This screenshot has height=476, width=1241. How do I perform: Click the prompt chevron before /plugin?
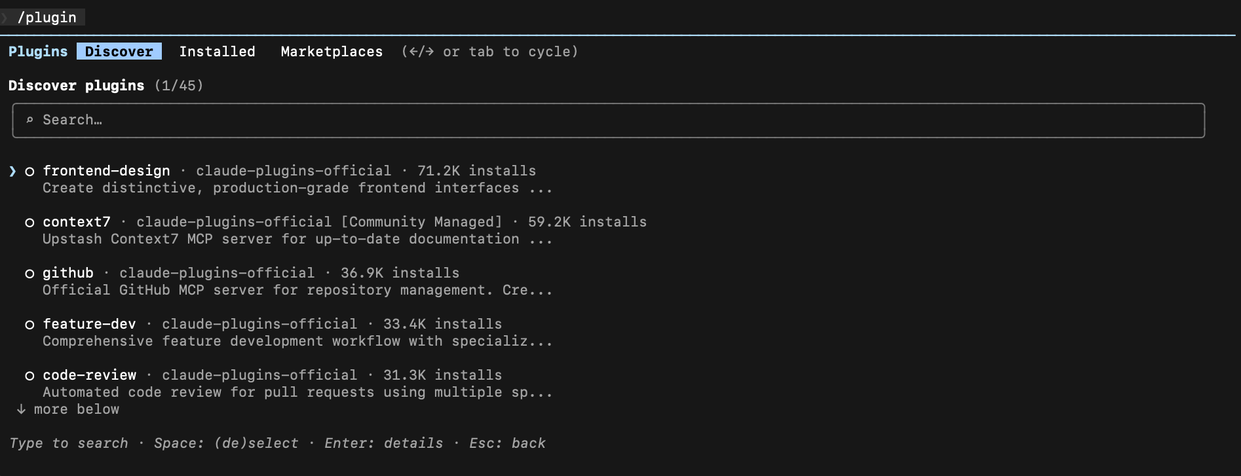(5, 18)
